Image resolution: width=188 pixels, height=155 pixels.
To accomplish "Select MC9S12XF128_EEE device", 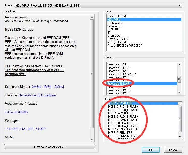I will pos(142,103).
